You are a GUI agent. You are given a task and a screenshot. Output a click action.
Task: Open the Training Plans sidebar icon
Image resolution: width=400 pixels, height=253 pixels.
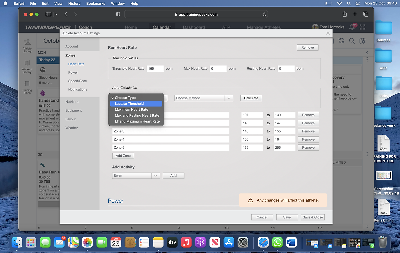pyautogui.click(x=27, y=84)
